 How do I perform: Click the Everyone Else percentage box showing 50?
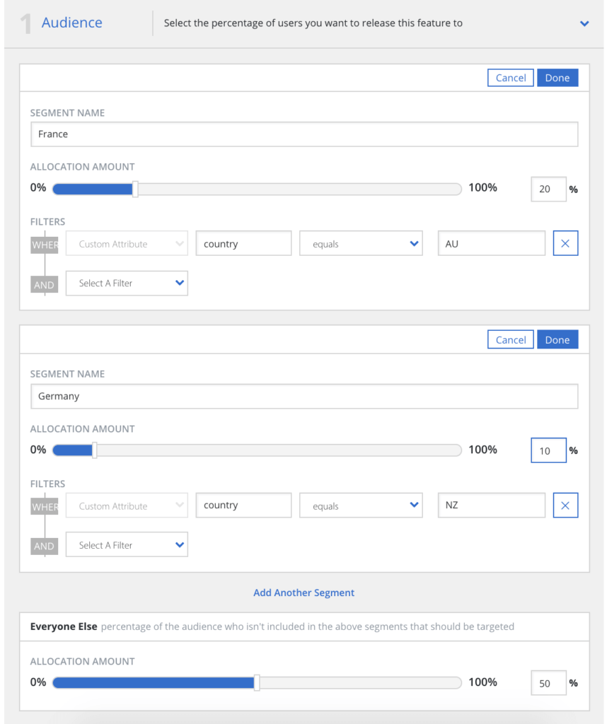pyautogui.click(x=548, y=682)
